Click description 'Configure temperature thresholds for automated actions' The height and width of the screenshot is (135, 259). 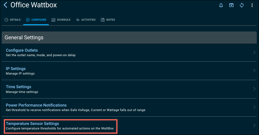click(x=60, y=128)
